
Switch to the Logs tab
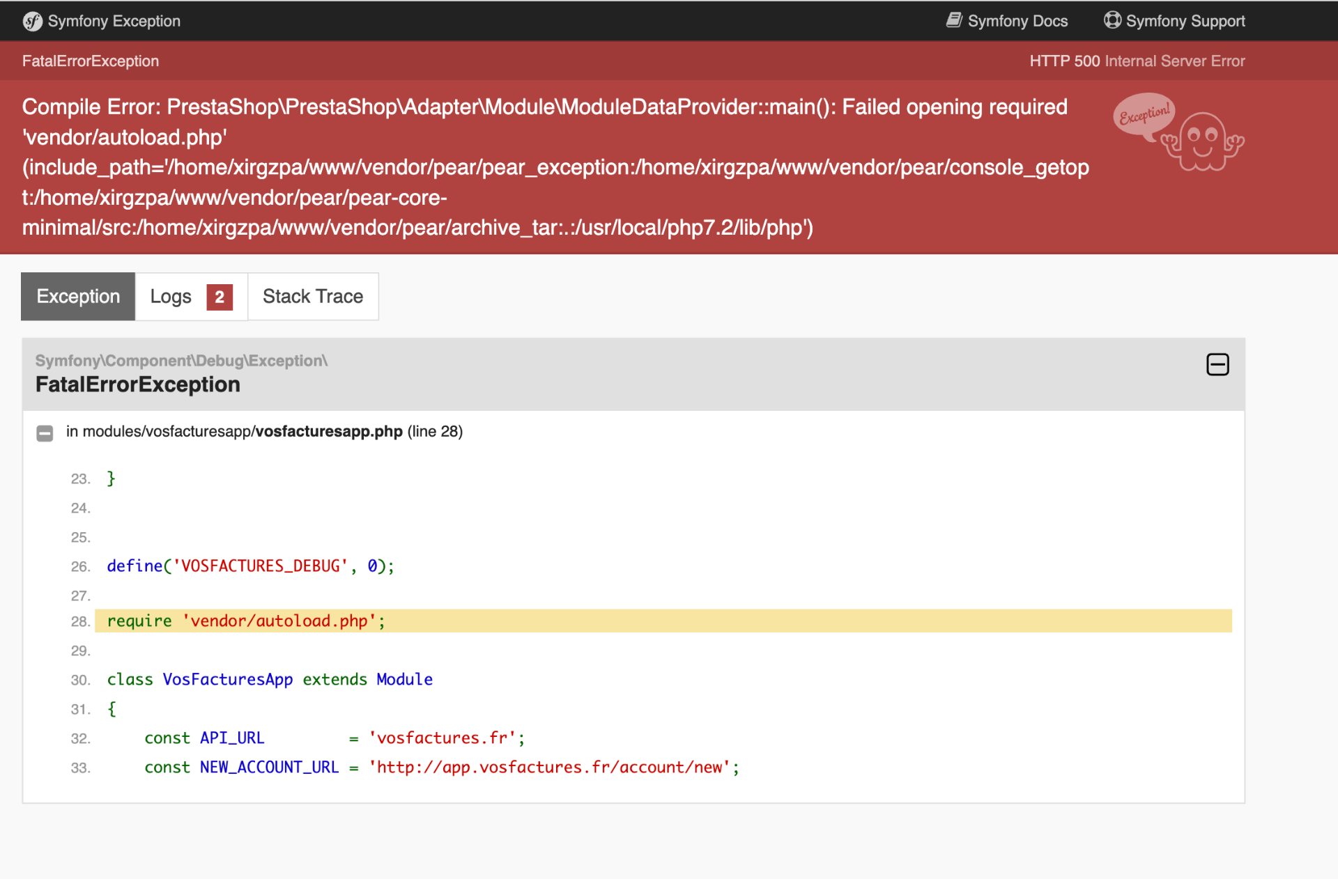click(191, 297)
